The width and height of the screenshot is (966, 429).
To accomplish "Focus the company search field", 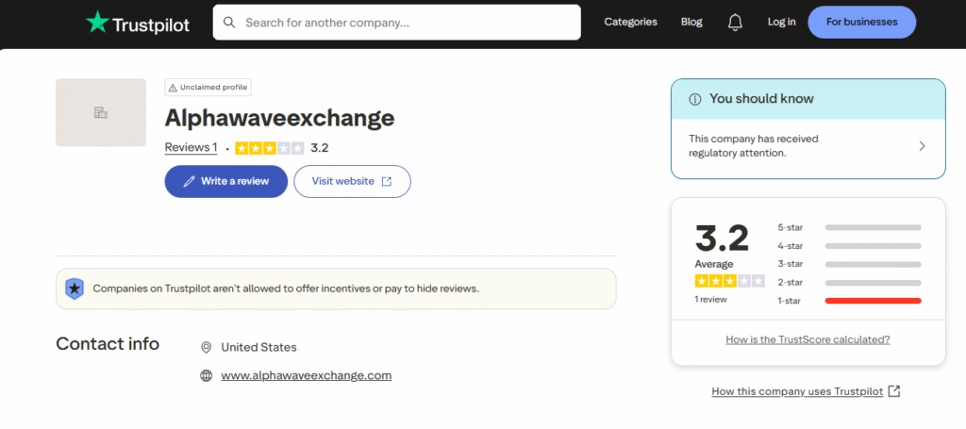I will (406, 22).
